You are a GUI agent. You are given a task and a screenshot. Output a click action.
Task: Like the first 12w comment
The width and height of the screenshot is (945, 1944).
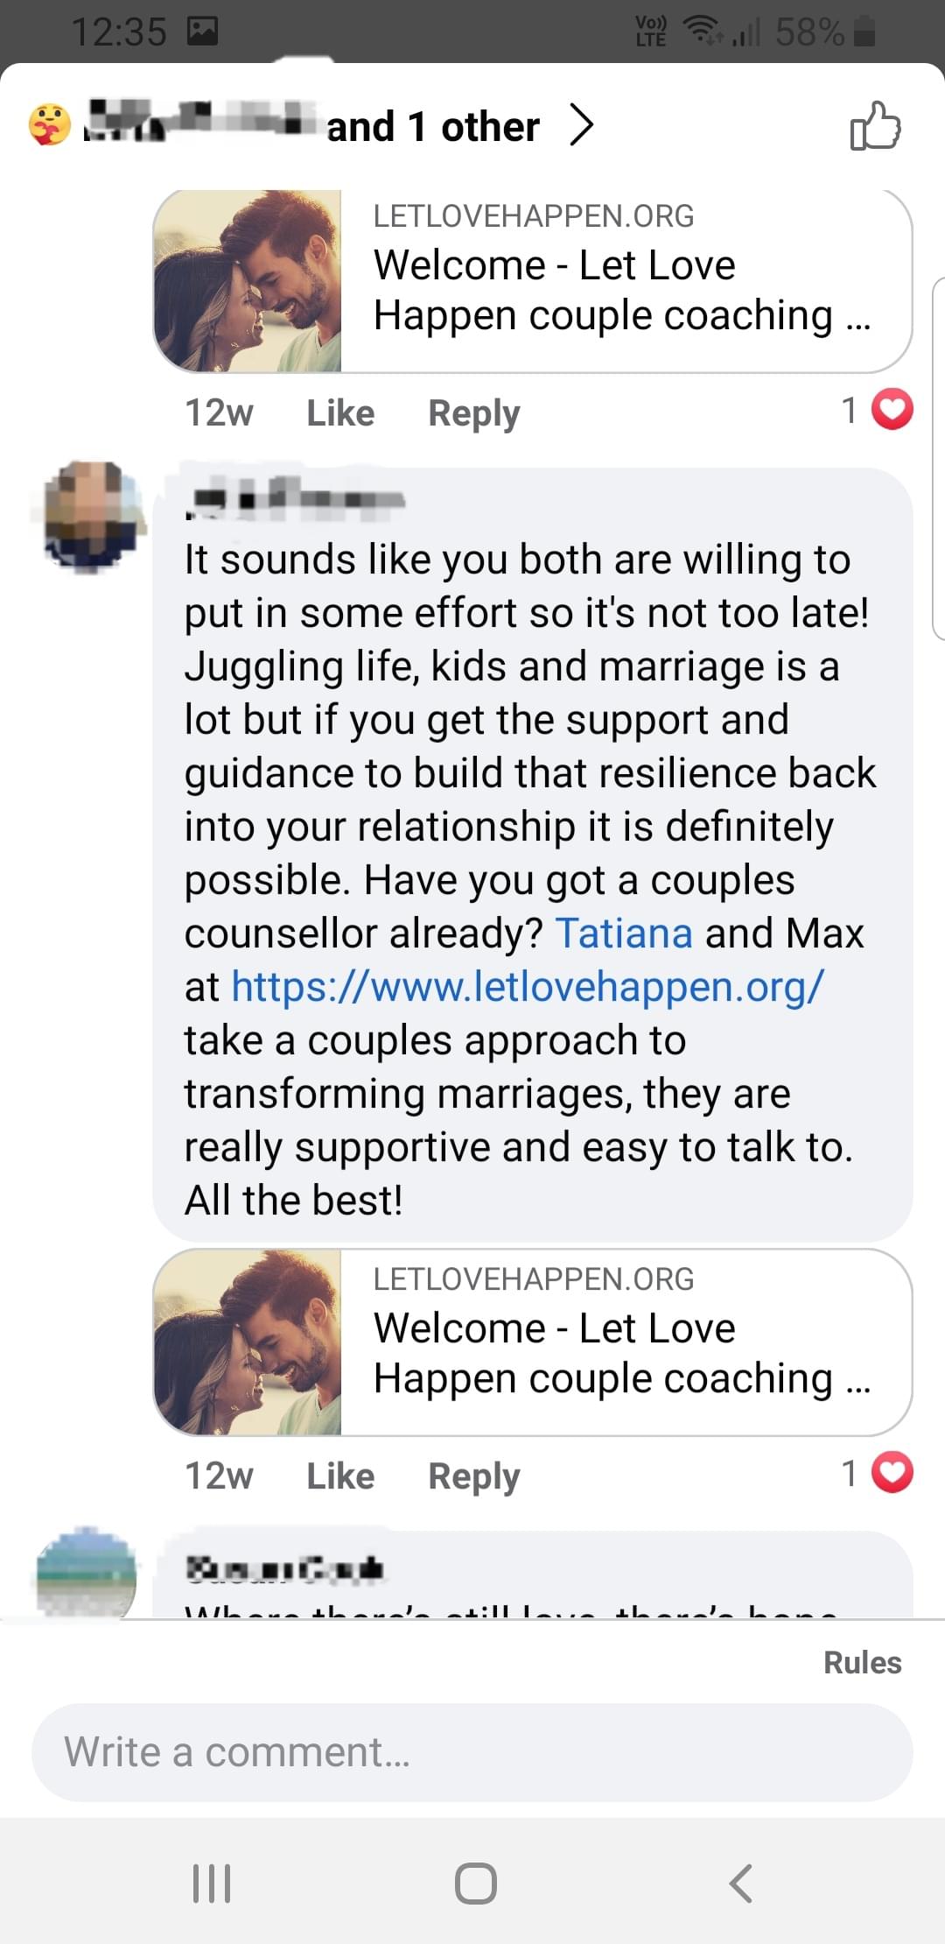pyautogui.click(x=340, y=412)
